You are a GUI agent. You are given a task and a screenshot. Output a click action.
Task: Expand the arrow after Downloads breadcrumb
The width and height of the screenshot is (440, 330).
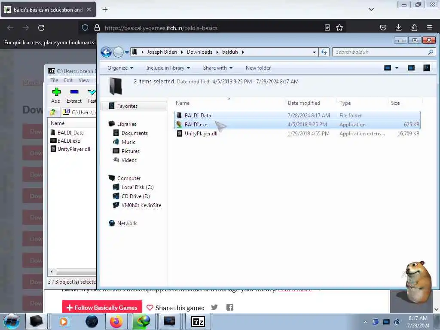(217, 52)
